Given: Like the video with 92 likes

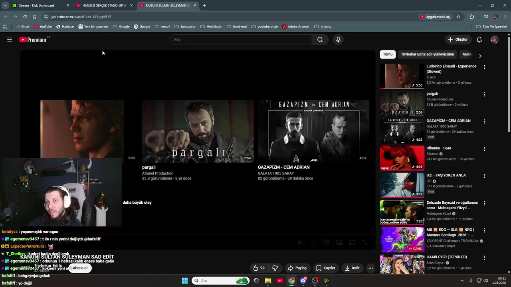Looking at the screenshot, I should pyautogui.click(x=259, y=268).
